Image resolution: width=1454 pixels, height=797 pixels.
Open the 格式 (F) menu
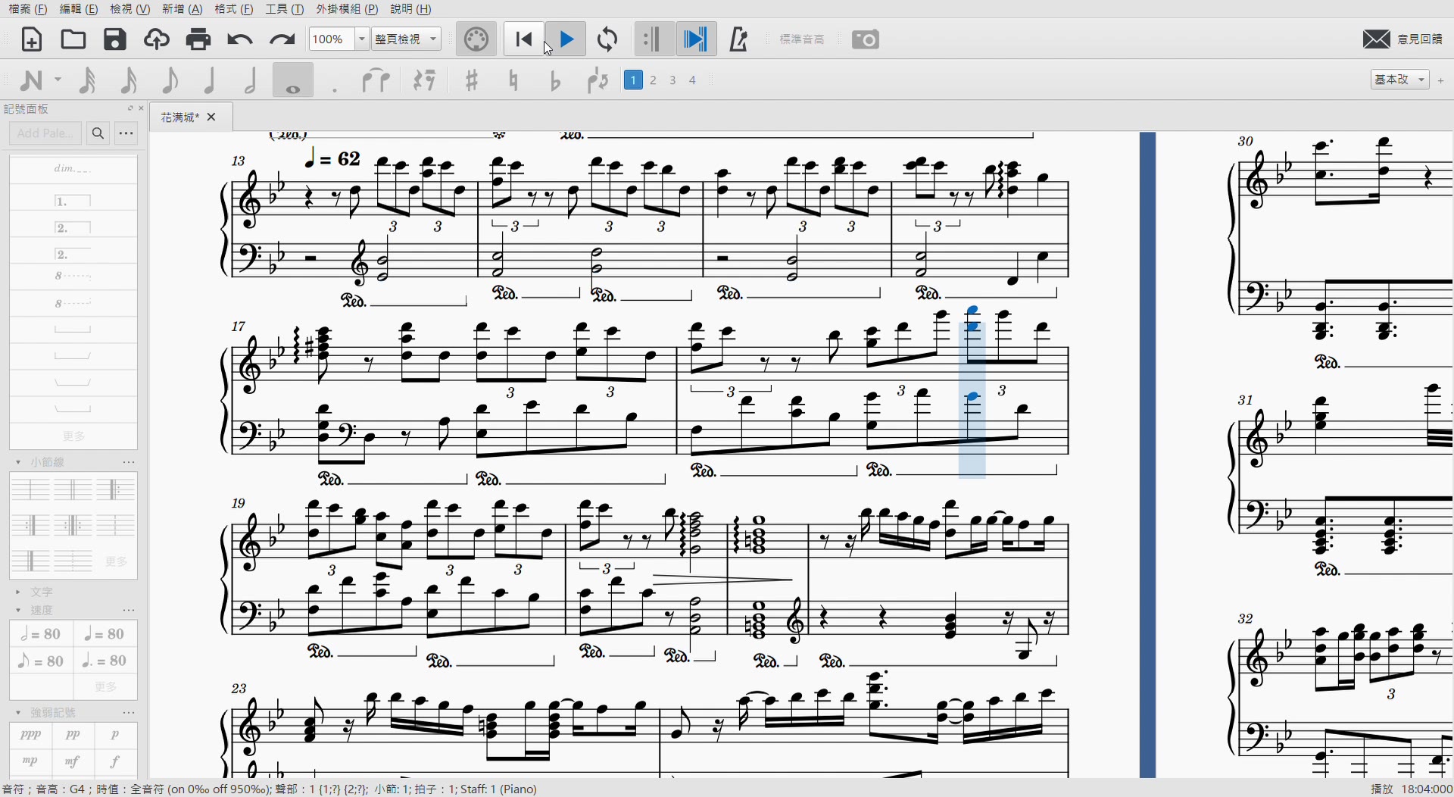point(234,9)
